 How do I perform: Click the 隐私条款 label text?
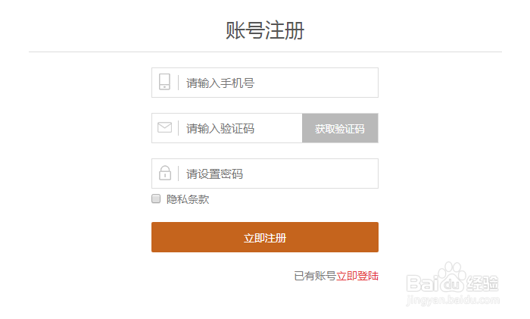click(x=188, y=199)
